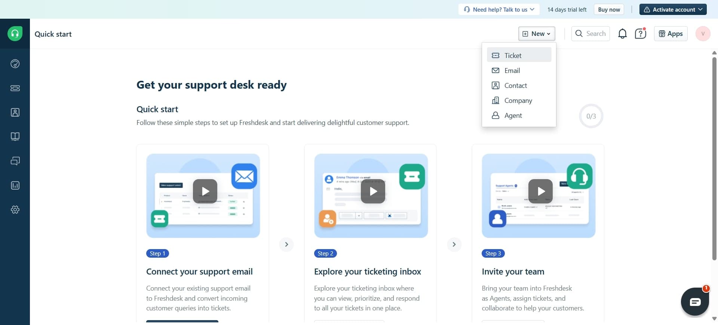Image resolution: width=718 pixels, height=325 pixels.
Task: Open the Tickets icon in sidebar
Action: point(15,88)
